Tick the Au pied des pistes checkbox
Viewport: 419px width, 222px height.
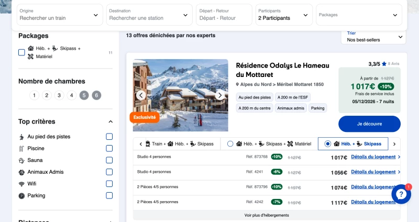click(109, 137)
